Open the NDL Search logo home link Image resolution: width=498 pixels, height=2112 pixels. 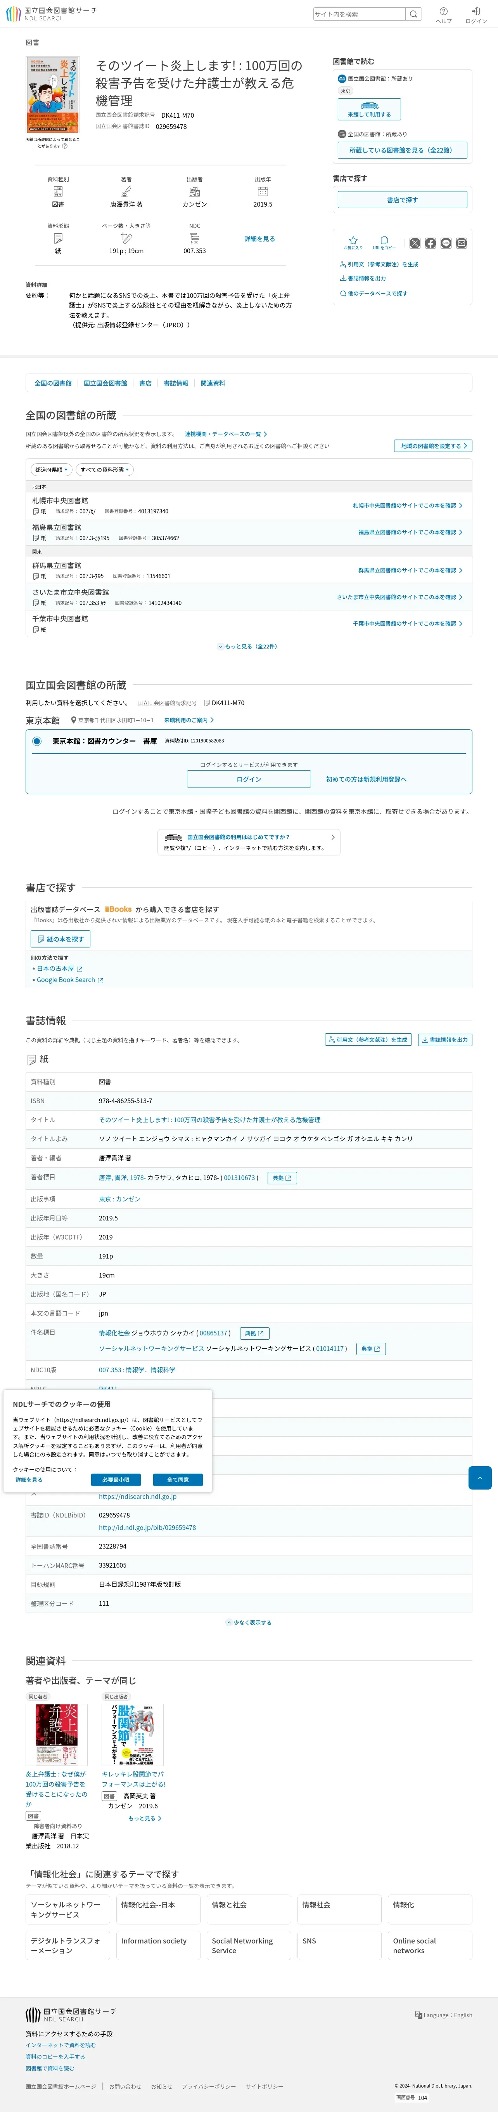51,13
